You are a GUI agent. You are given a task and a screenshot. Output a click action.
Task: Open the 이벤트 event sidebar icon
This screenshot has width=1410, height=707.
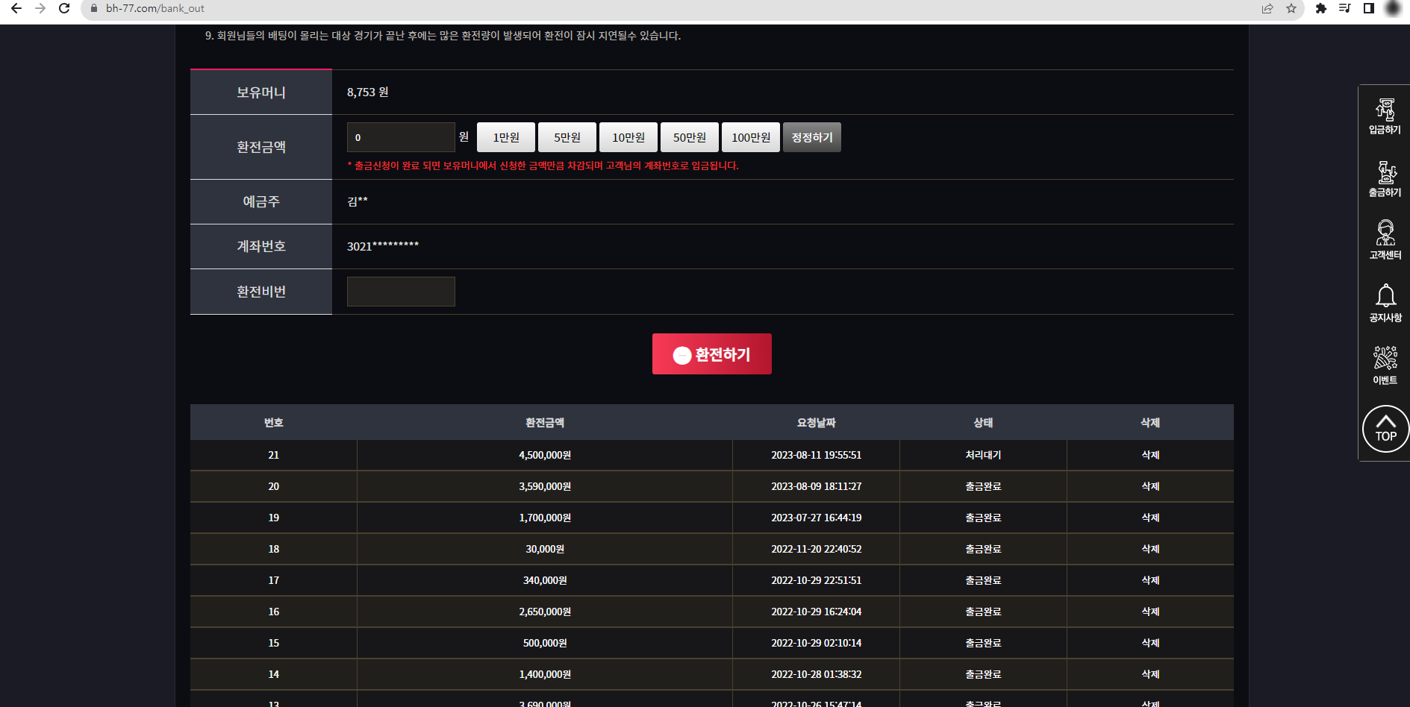tap(1385, 365)
